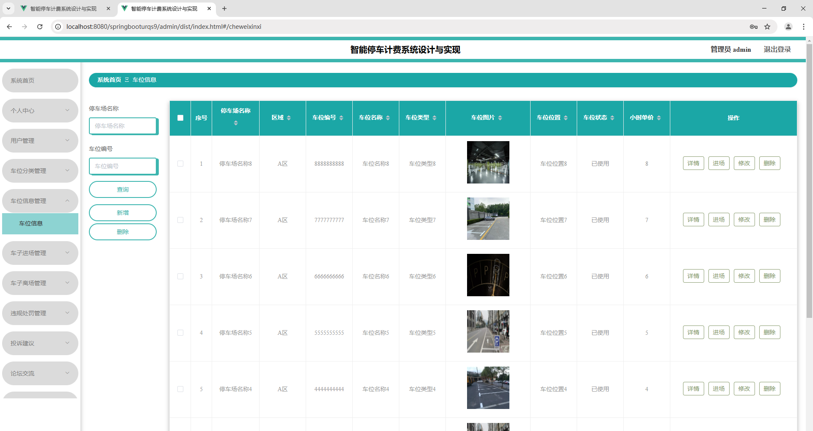
Task: Sort by 车位类型 column arrows
Action: [434, 118]
